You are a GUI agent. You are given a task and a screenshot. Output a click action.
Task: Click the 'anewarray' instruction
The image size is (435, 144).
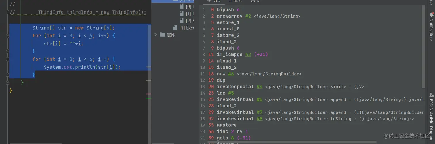[230, 16]
